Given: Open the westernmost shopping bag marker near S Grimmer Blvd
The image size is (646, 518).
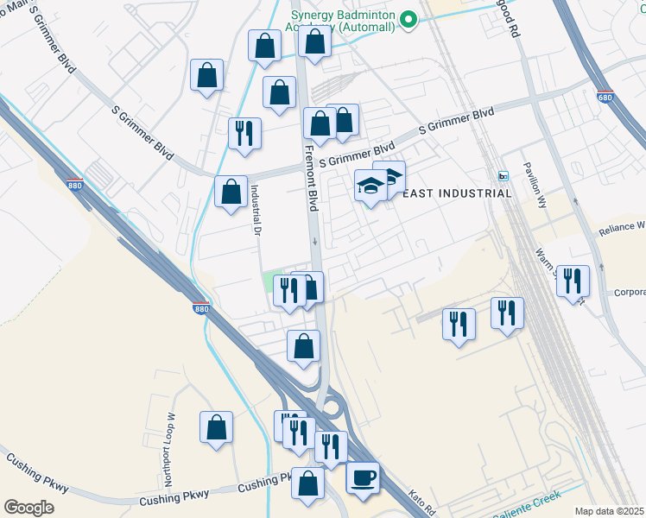Looking at the screenshot, I should [x=206, y=75].
